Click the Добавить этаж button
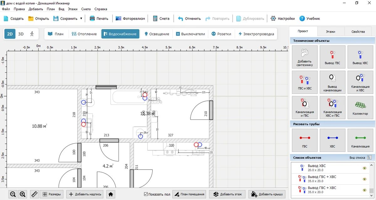This screenshot has height=200, width=376. [x=227, y=194]
